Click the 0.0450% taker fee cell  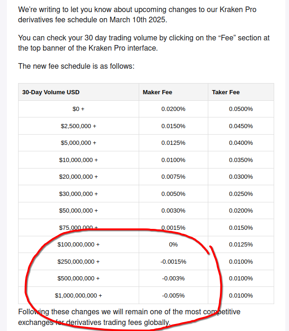(241, 126)
